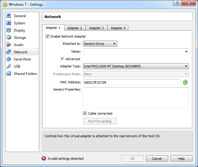Click into the MAC Address field
Viewport: 198px width, 167px height.
(131, 82)
